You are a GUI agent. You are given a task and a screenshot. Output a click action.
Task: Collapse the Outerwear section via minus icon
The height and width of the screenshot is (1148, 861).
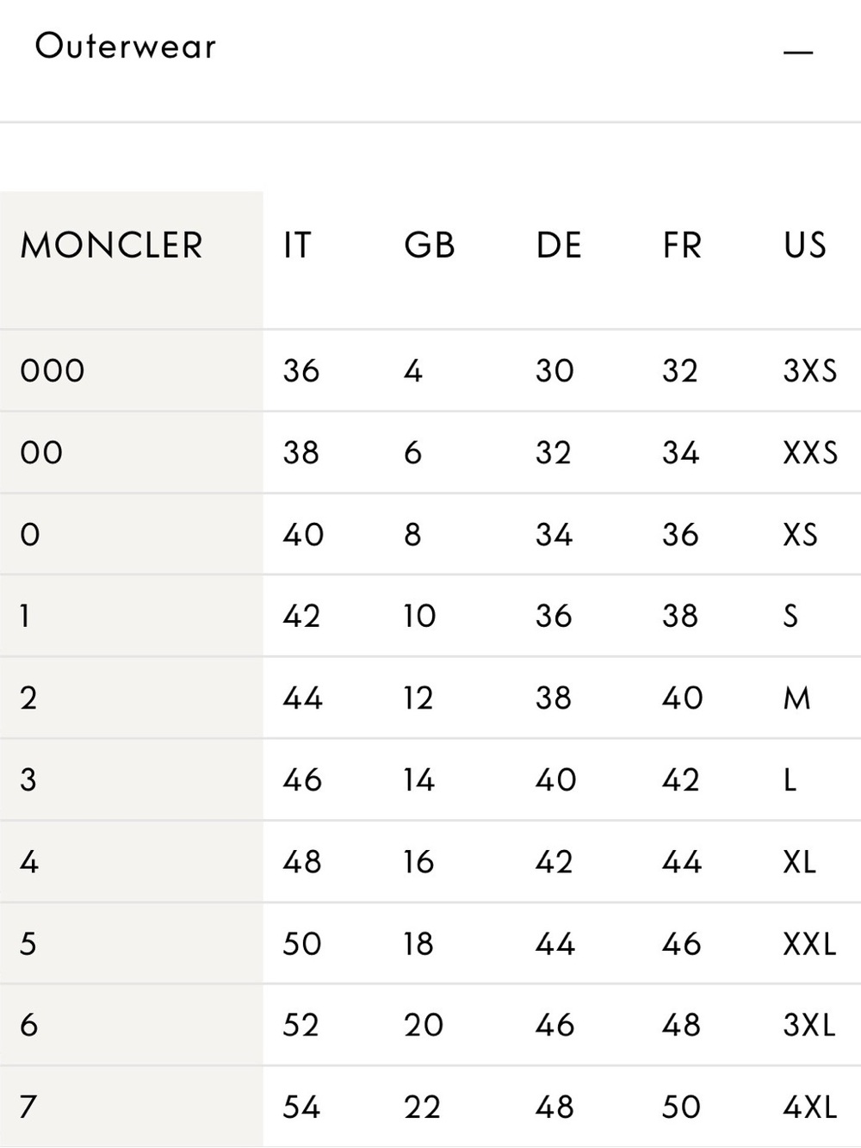[x=798, y=53]
